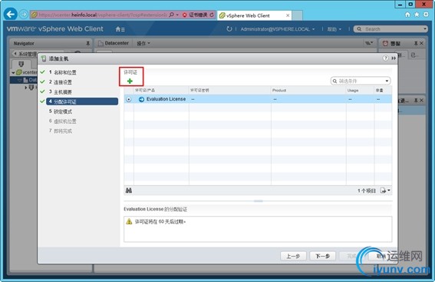Open the export list dropdown icon
Viewport: 435px width, 282px height.
coord(385,191)
